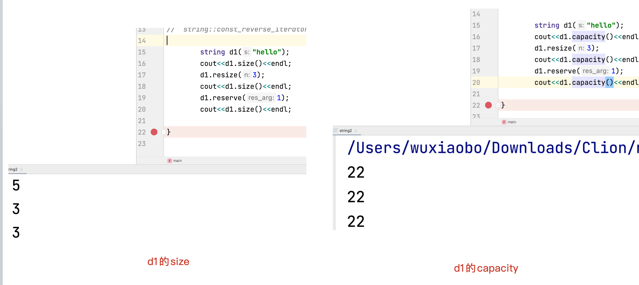Collapse fold marker at line 22 in right editor
Viewport: 639px width, 285px height.
(498, 105)
